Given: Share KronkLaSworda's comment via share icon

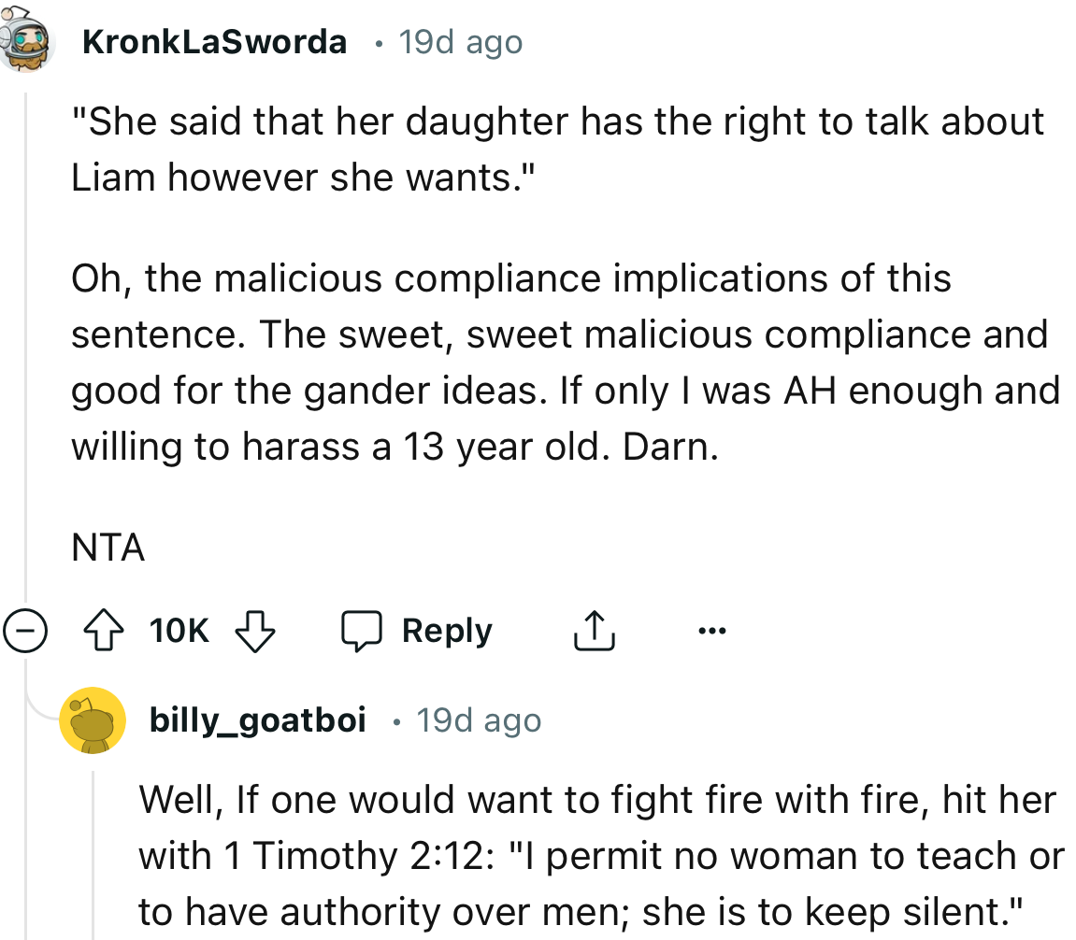Looking at the screenshot, I should (x=593, y=633).
